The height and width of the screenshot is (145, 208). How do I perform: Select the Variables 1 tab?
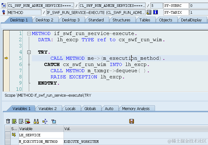tap(21, 108)
